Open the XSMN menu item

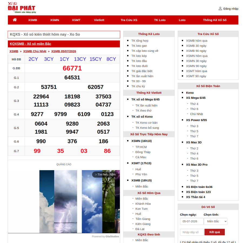55,20
